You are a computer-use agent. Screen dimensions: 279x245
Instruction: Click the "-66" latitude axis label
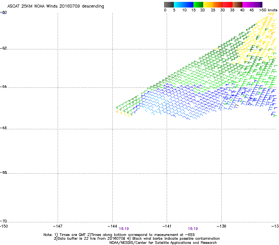coord(3,128)
